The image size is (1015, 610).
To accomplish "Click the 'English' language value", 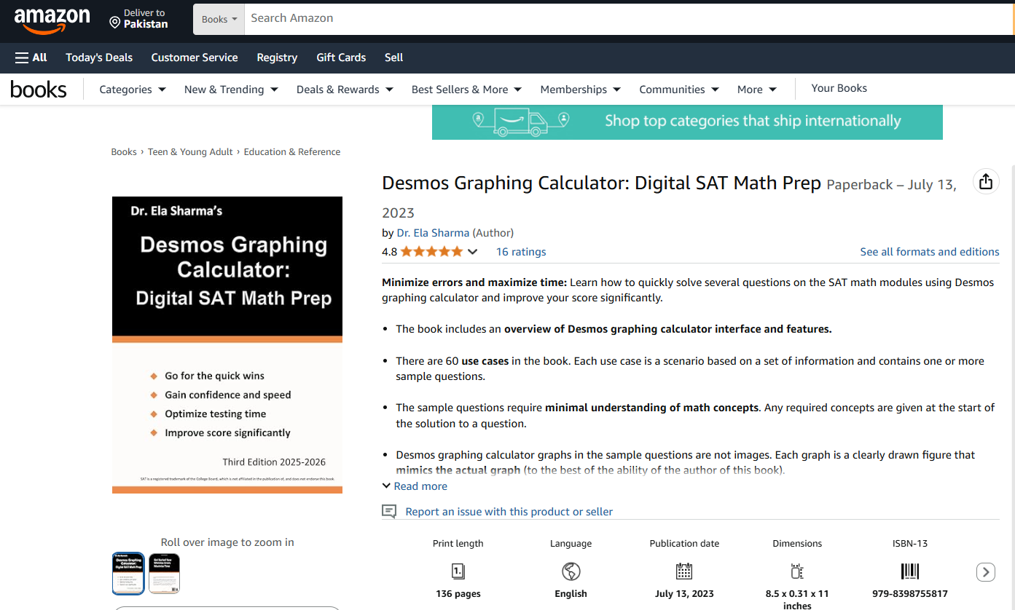I will pos(571,594).
